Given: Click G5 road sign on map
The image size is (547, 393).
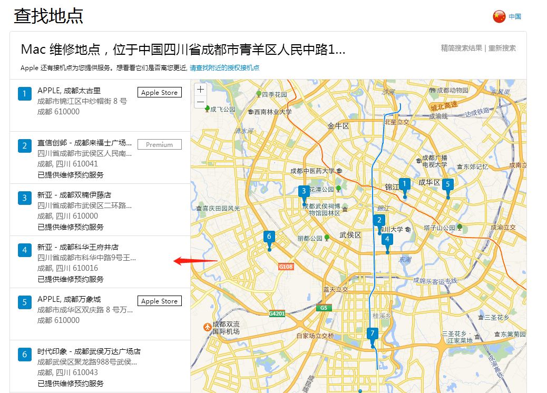Looking at the screenshot, I should click(324, 308).
